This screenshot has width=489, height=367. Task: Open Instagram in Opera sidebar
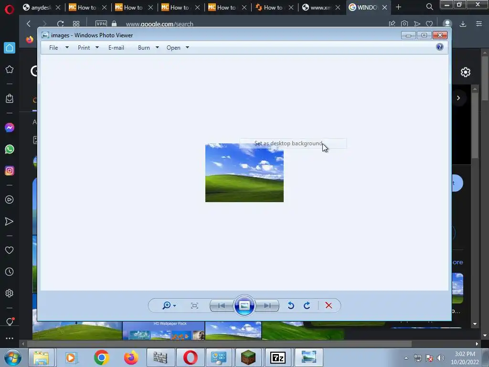[10, 171]
